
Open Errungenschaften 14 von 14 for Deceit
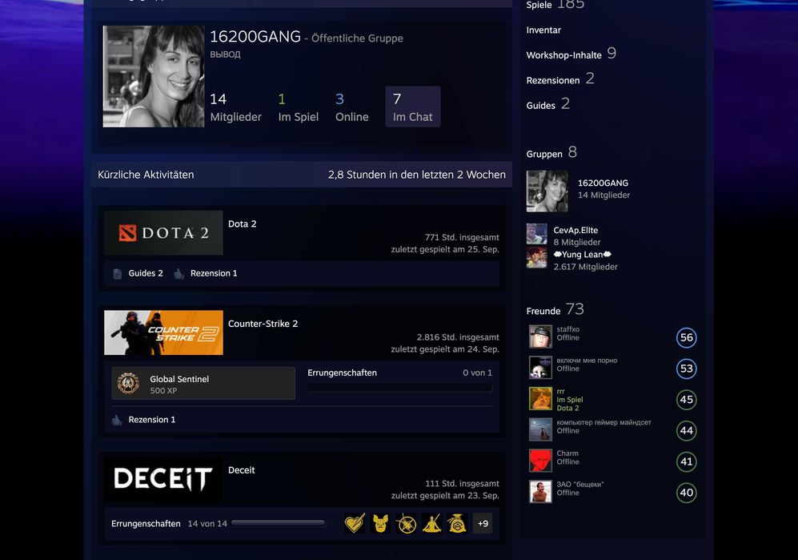click(x=169, y=523)
